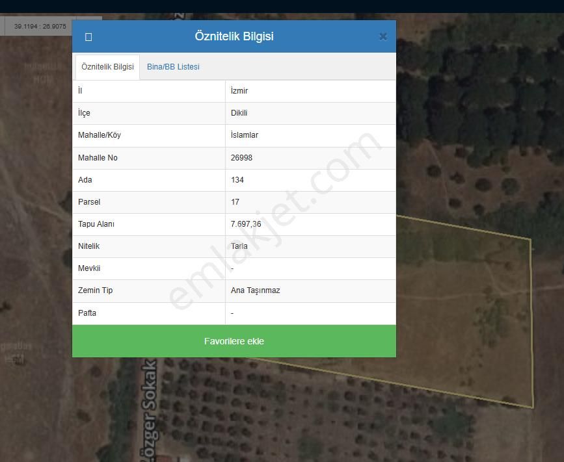Screen dimensions: 564x462
Task: Click the Mahalle/Köy row label
Action: click(100, 135)
